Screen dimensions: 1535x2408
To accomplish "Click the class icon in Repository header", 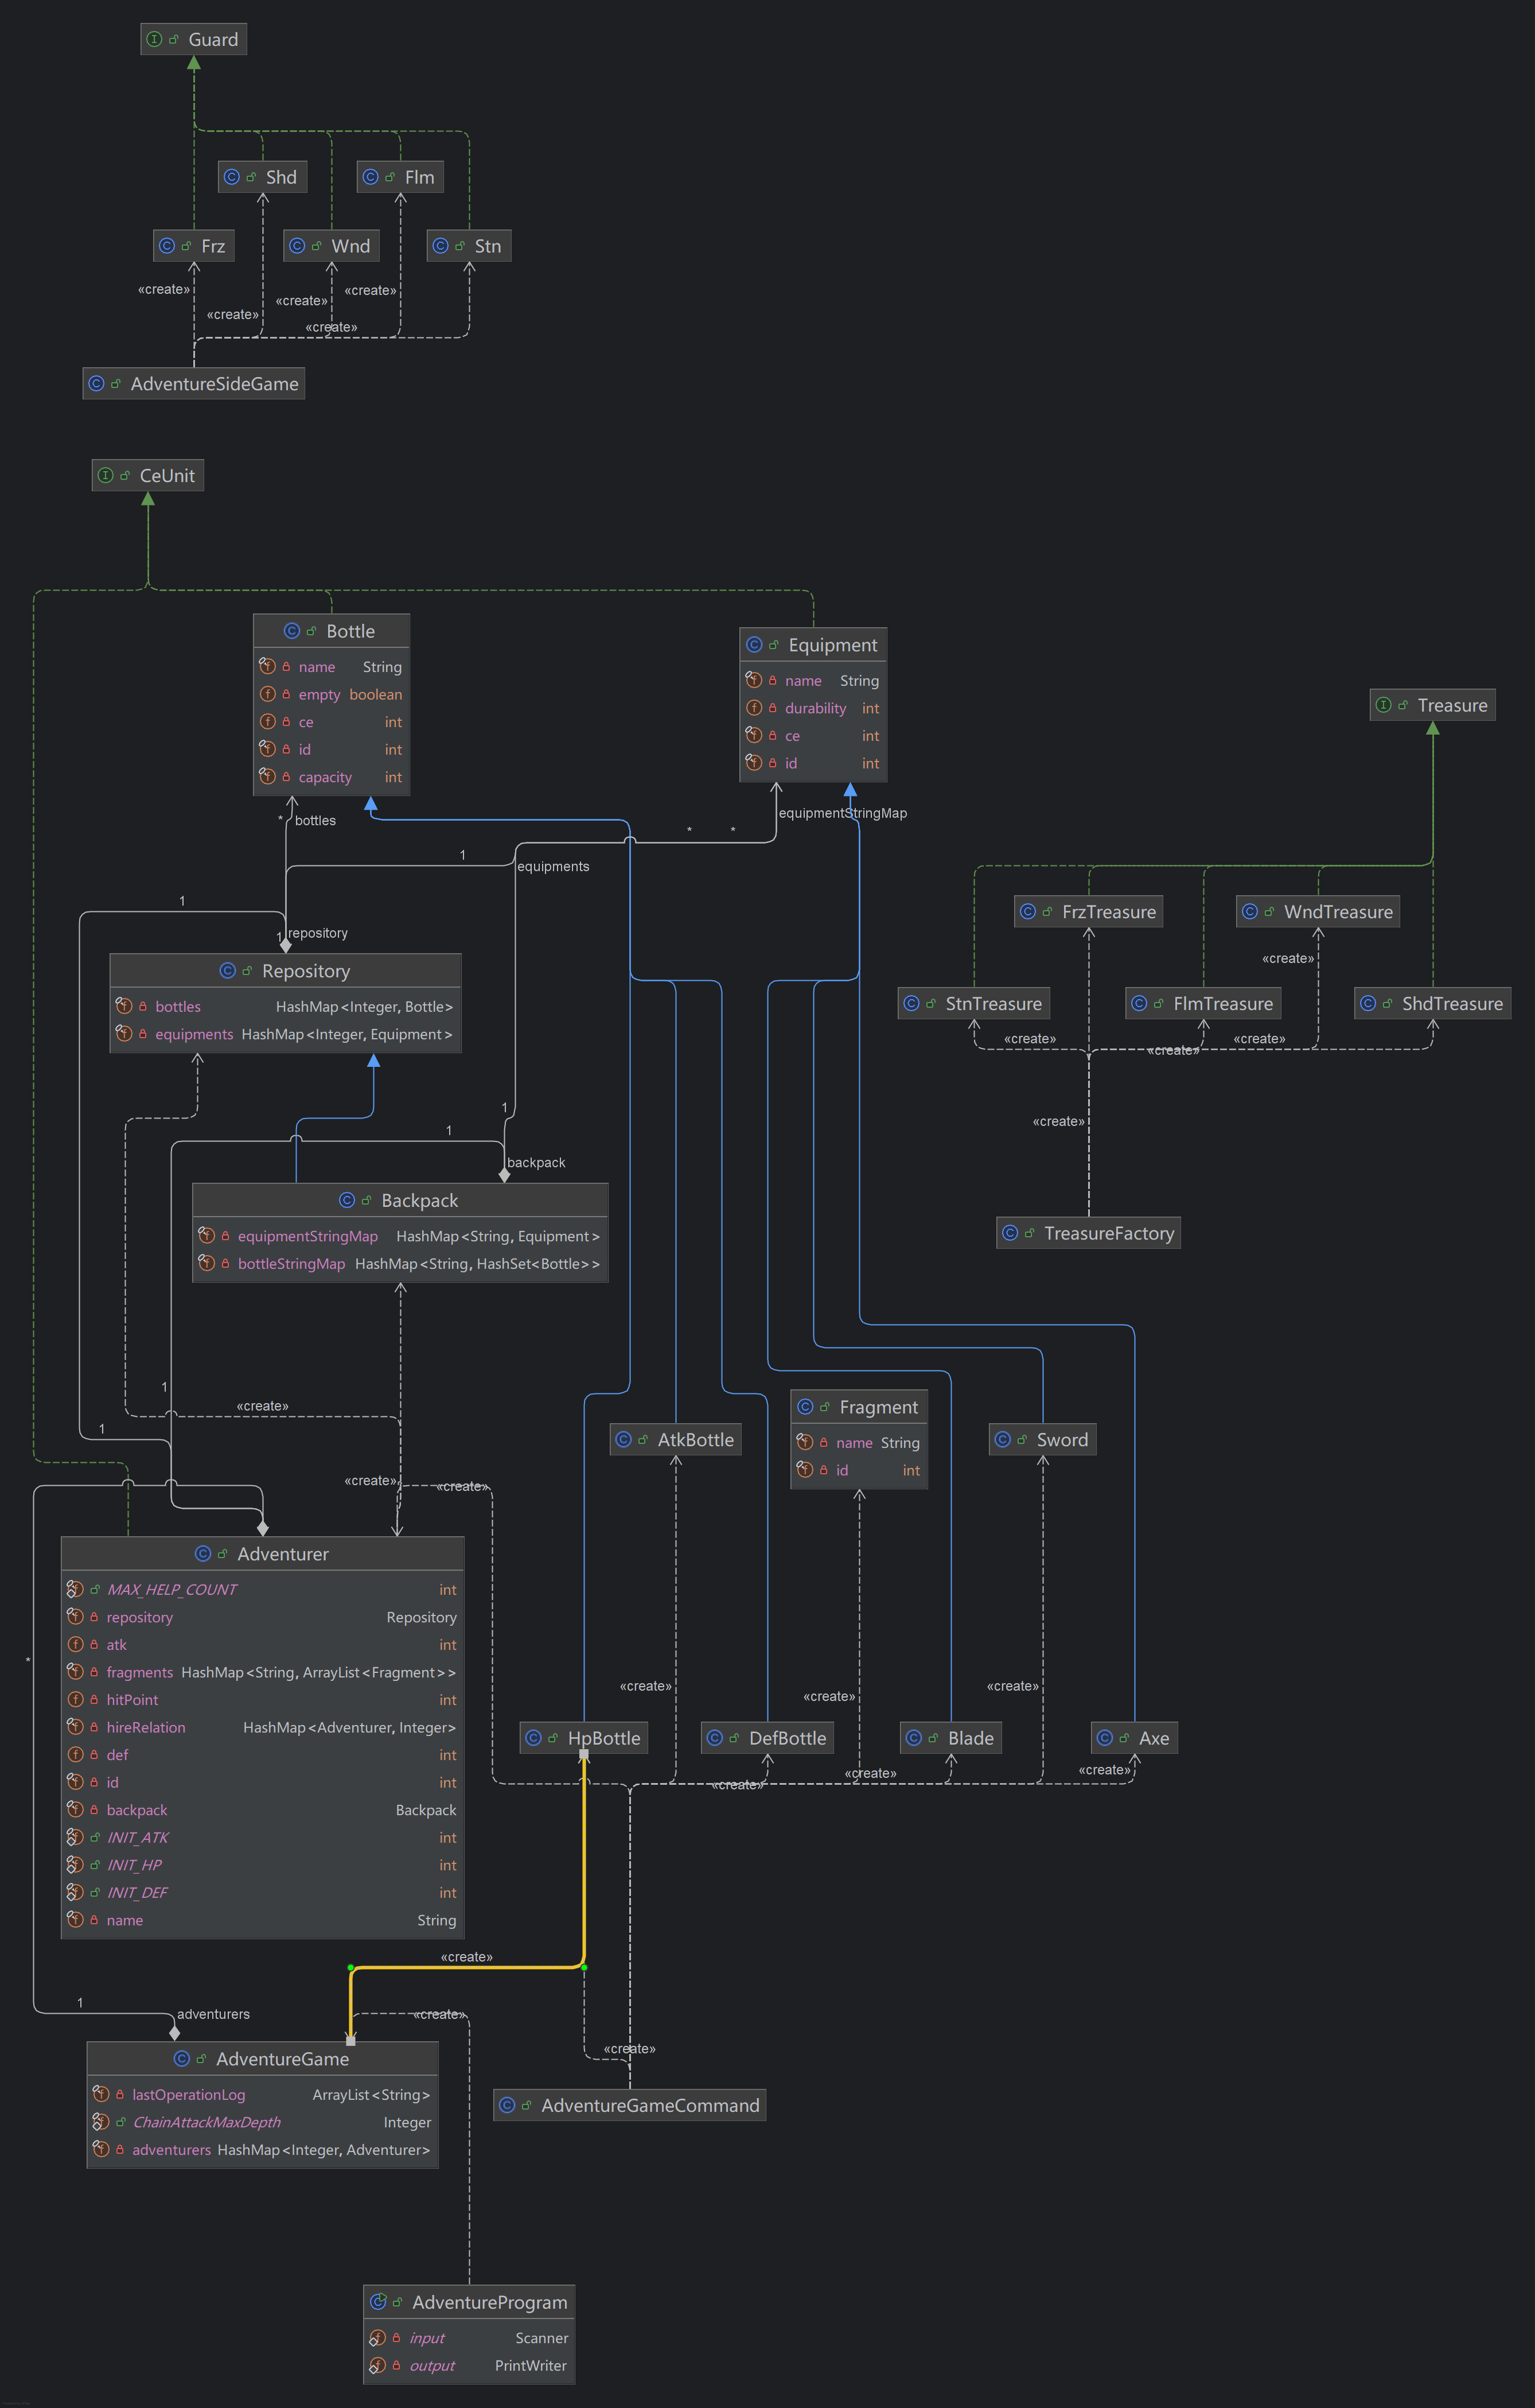I will (228, 971).
